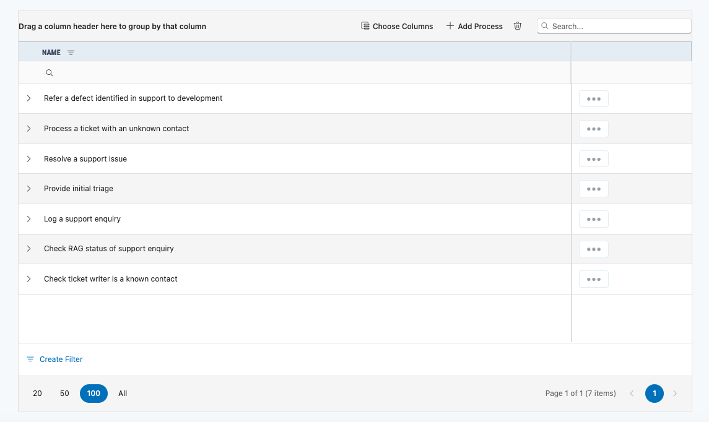Expand 'Process a ticket with an unknown contact' row
Screen dimensions: 709x422
(29, 129)
